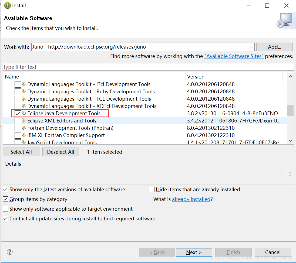
Task: Open the already installed link
Action: [191, 199]
